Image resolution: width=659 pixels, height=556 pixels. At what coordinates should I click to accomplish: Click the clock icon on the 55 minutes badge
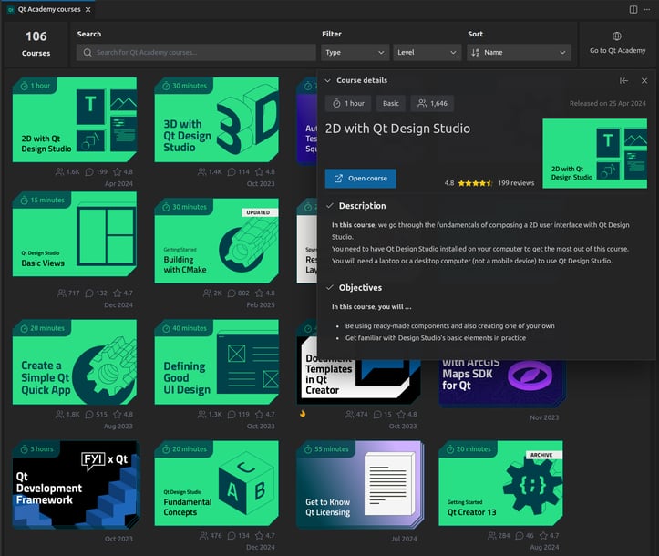point(308,449)
